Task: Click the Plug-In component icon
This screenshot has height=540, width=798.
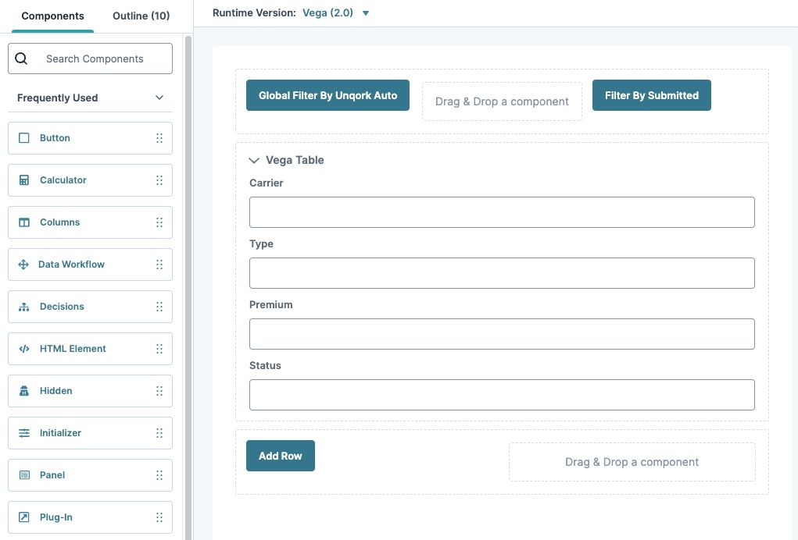Action: [24, 517]
